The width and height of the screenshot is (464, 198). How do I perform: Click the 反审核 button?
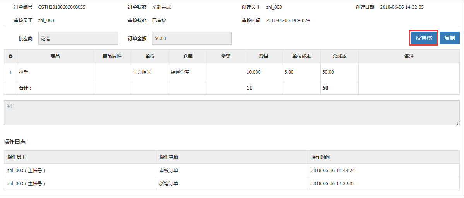pyautogui.click(x=424, y=38)
